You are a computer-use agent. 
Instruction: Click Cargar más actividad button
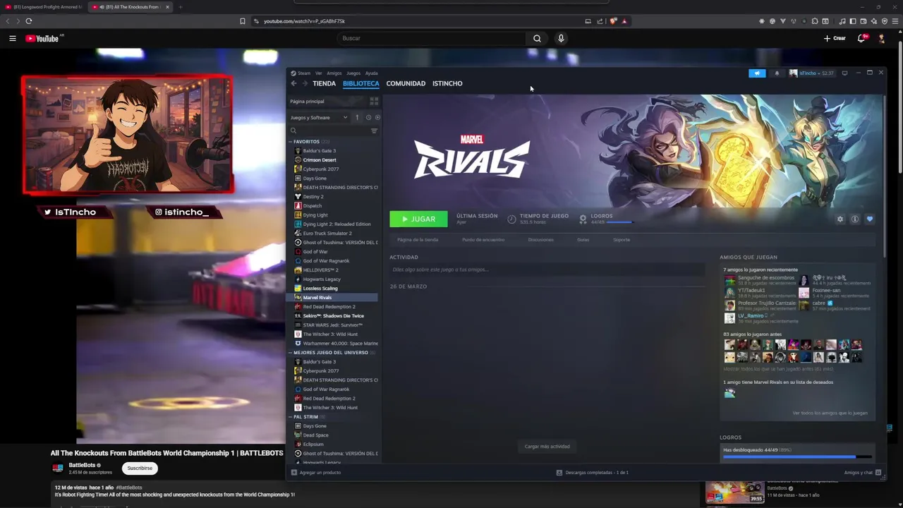pyautogui.click(x=547, y=446)
